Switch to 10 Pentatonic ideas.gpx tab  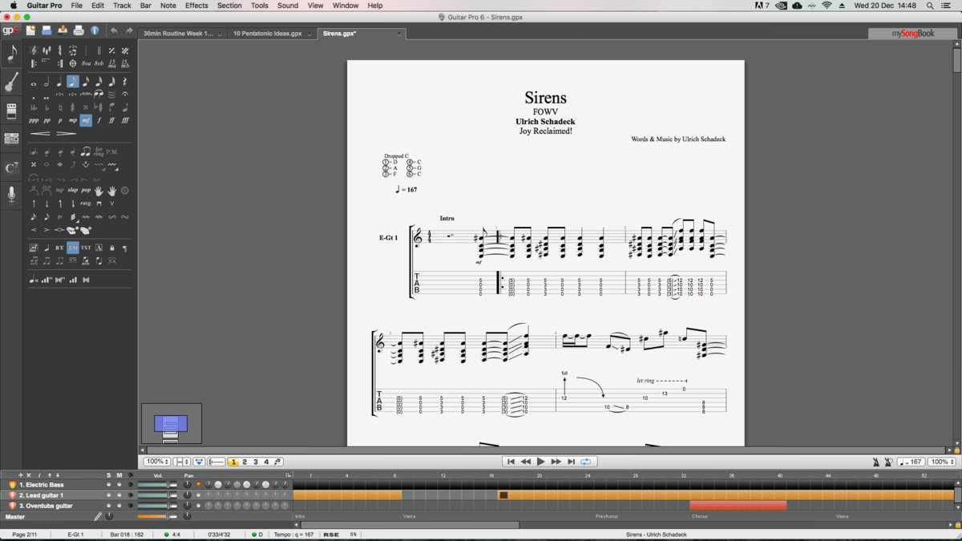click(x=268, y=34)
